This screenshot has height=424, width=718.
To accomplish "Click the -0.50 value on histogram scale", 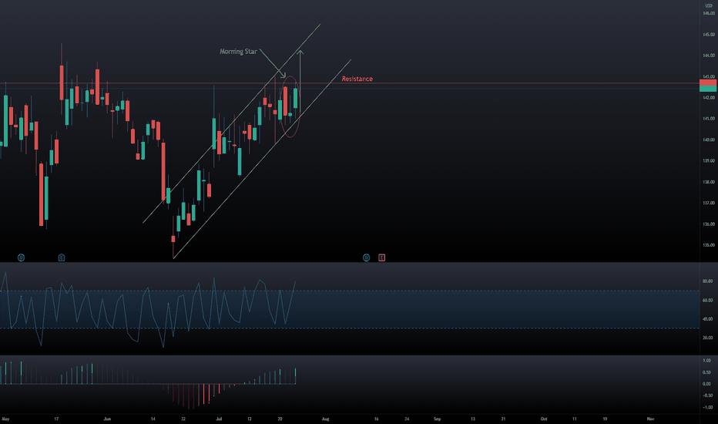I will click(x=707, y=395).
